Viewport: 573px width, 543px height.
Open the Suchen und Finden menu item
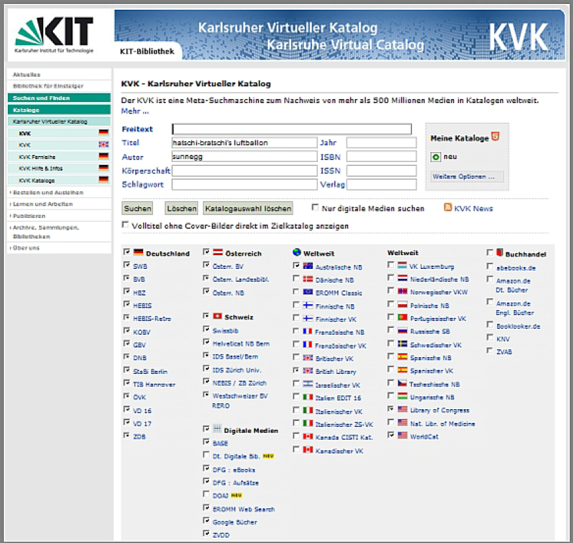tap(41, 98)
